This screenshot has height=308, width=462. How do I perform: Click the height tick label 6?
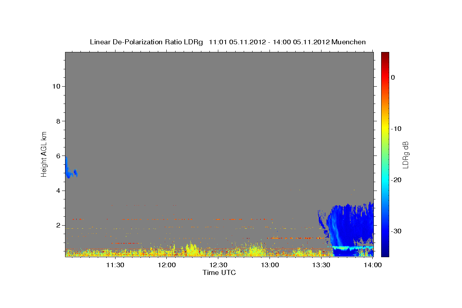click(x=57, y=156)
